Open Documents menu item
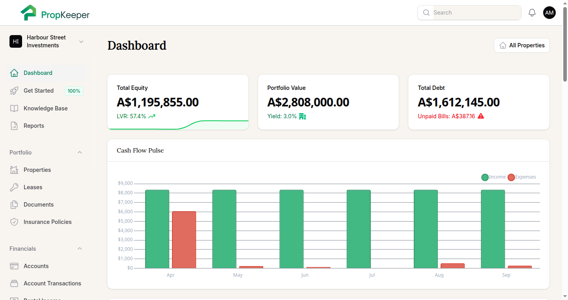 point(47,205)
